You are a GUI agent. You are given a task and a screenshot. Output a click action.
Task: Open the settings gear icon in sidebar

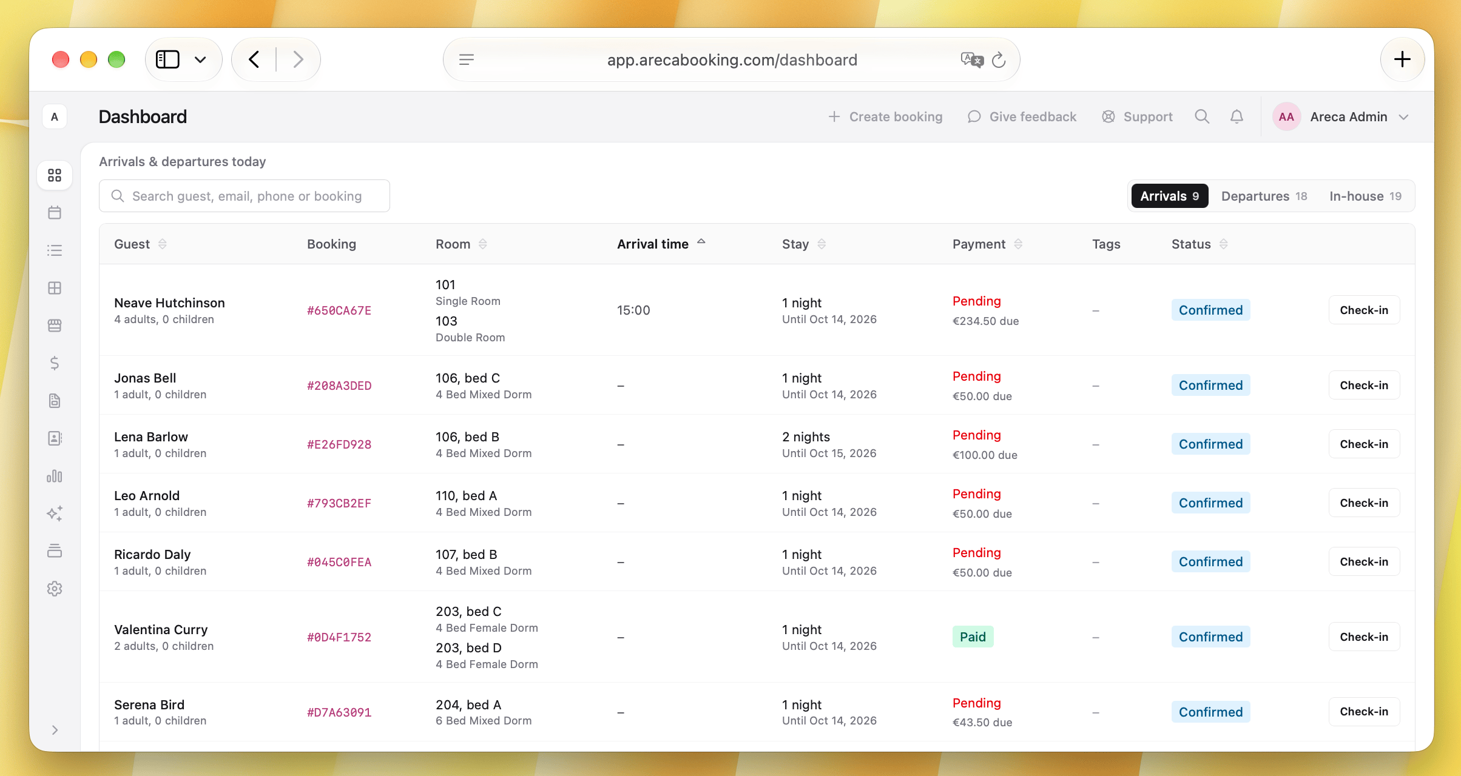[x=55, y=589]
